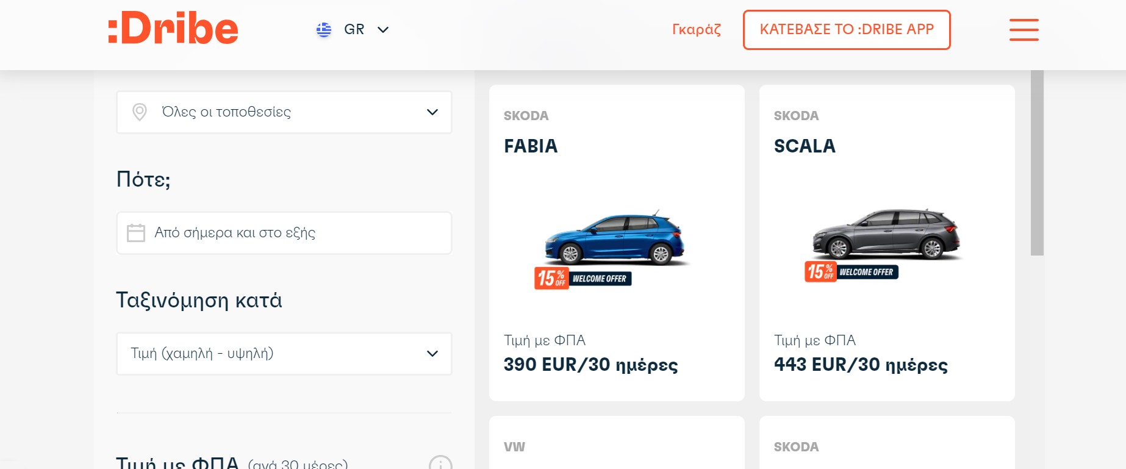Open the Γκαράζ link
This screenshot has width=1126, height=469.
pyautogui.click(x=697, y=29)
